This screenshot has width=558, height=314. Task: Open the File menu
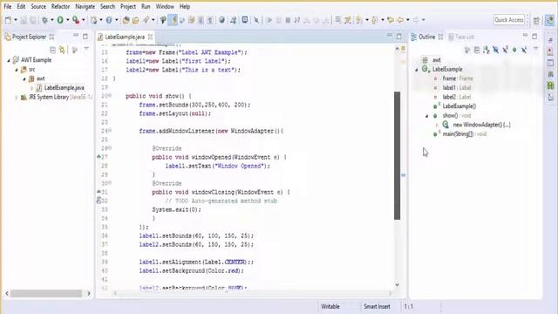8,6
